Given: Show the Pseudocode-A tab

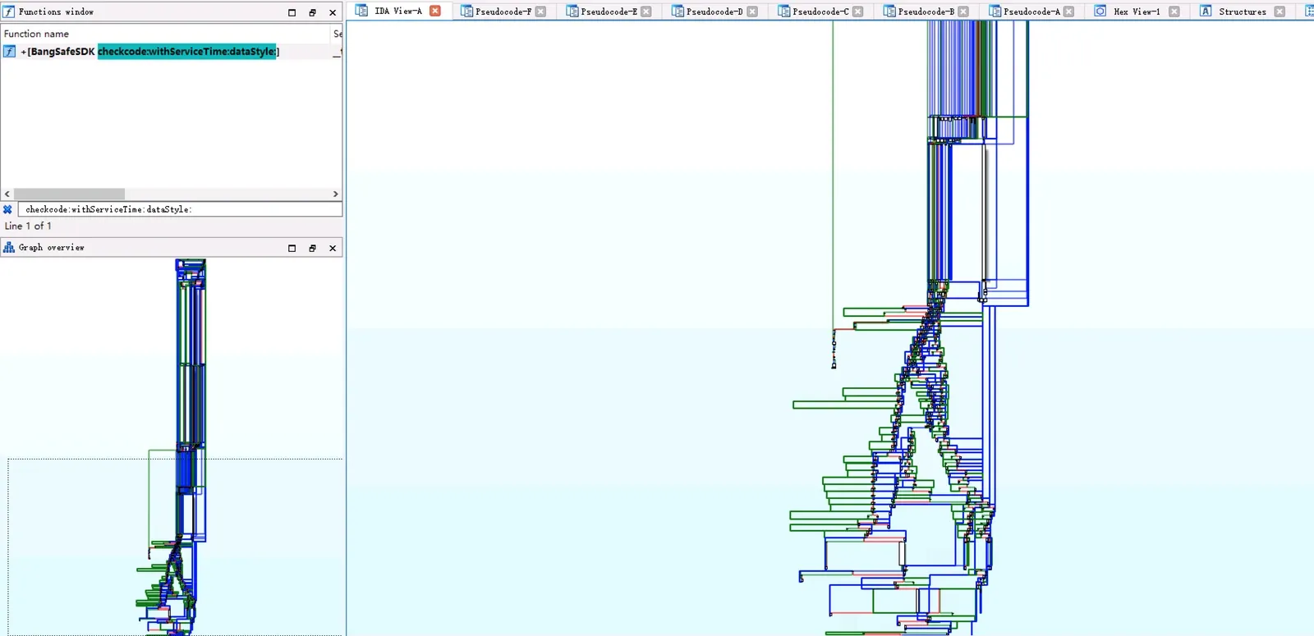Looking at the screenshot, I should pos(1031,11).
